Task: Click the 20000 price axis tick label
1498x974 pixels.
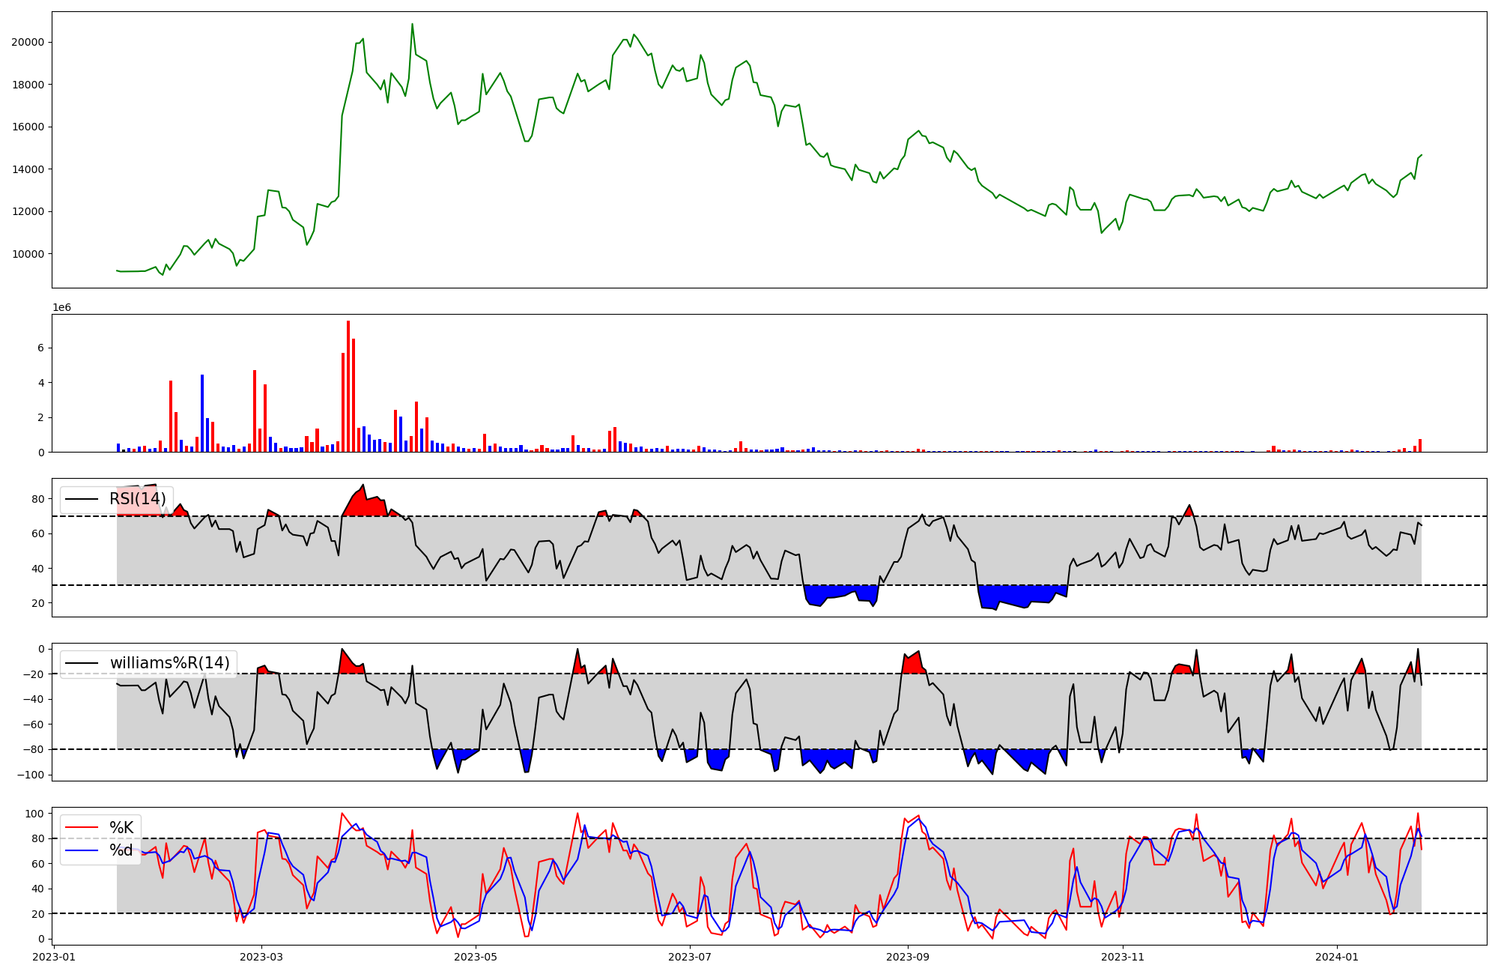Action: click(28, 42)
